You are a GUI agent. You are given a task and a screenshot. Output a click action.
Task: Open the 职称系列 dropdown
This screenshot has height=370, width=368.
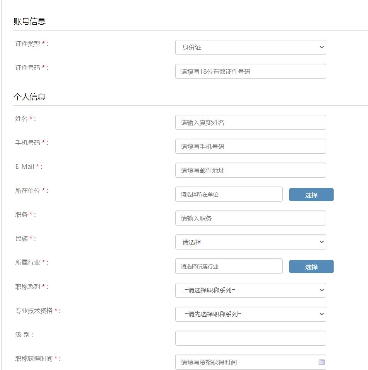250,290
